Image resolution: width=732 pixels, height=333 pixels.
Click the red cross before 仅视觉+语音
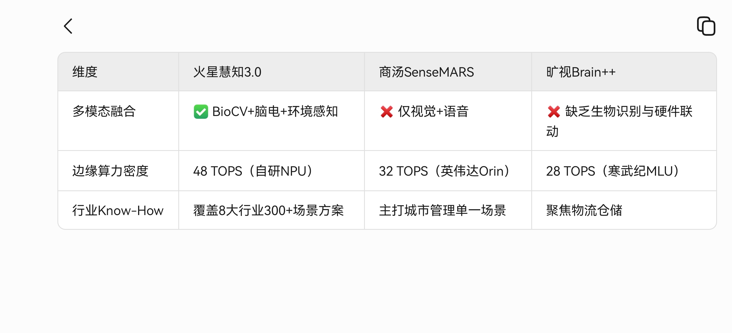pyautogui.click(x=387, y=112)
